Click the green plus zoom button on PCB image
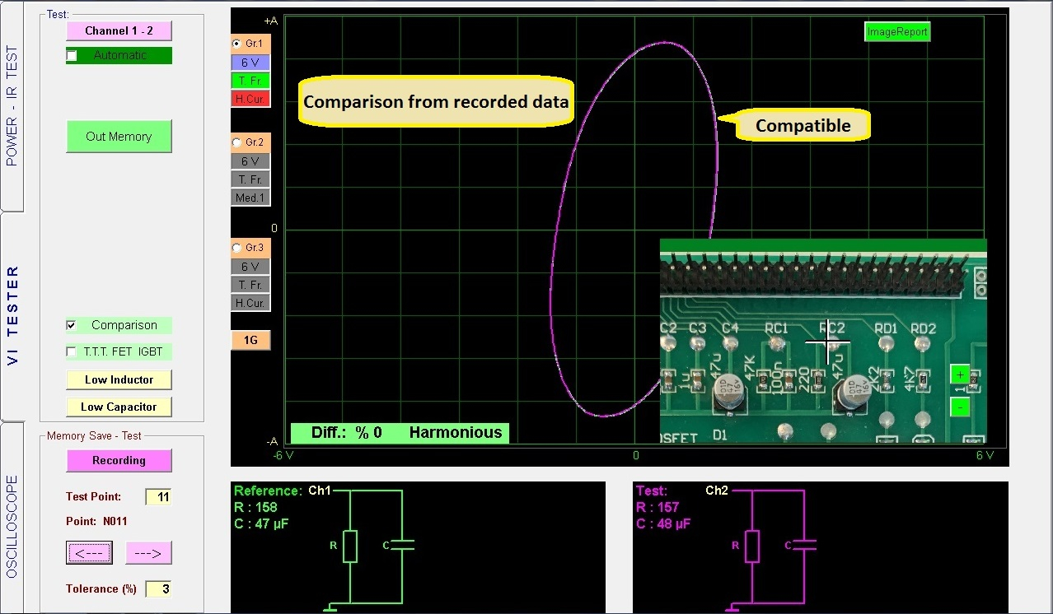 (960, 374)
